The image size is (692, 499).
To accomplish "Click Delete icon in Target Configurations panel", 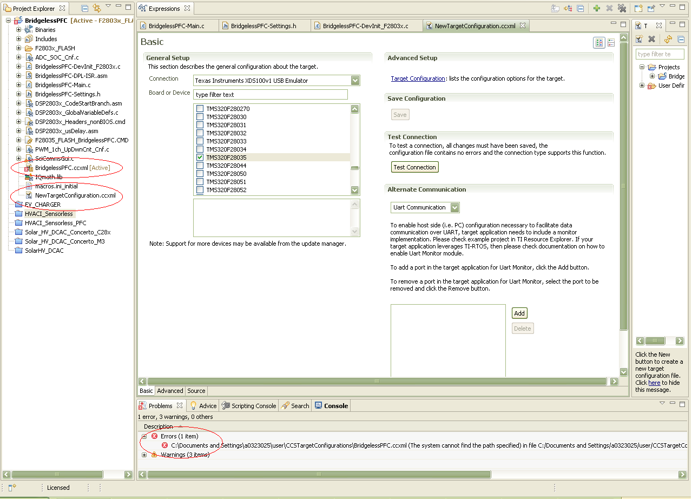I will pos(651,39).
